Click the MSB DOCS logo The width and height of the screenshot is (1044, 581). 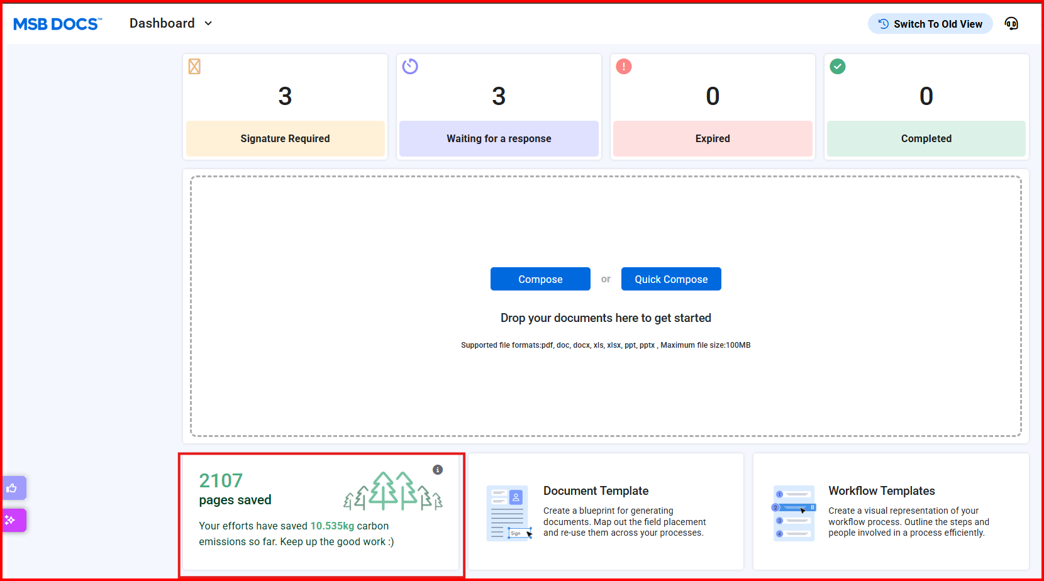point(57,24)
